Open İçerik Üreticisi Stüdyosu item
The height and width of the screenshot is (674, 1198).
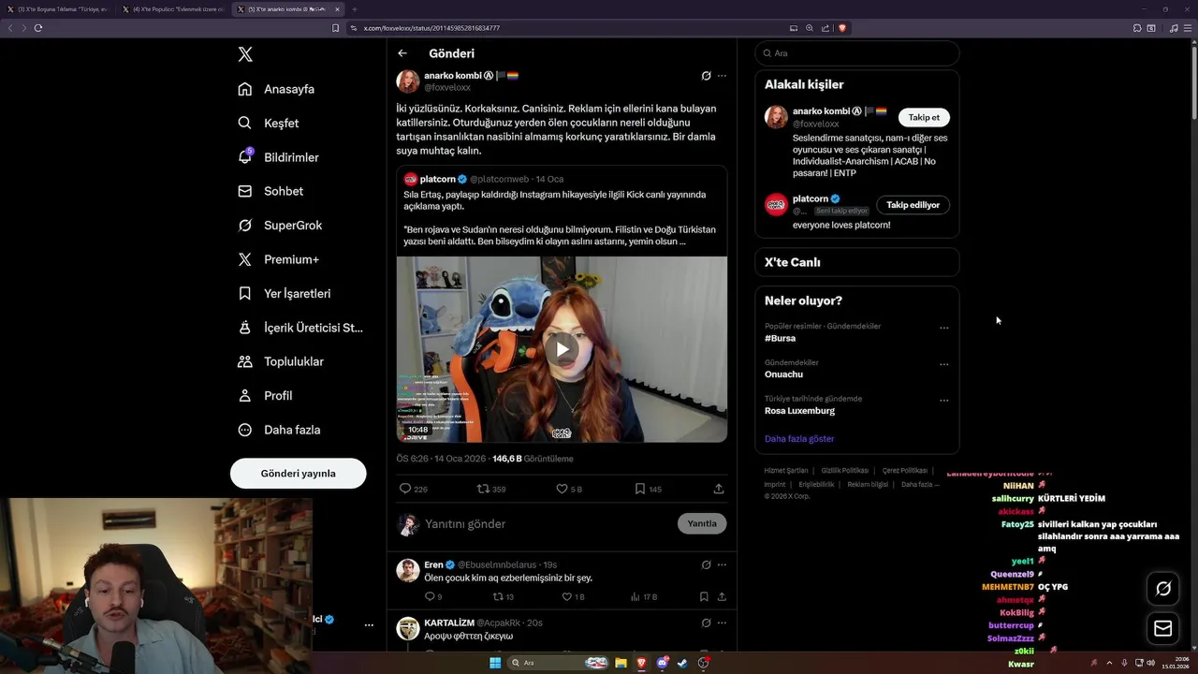[x=300, y=328]
